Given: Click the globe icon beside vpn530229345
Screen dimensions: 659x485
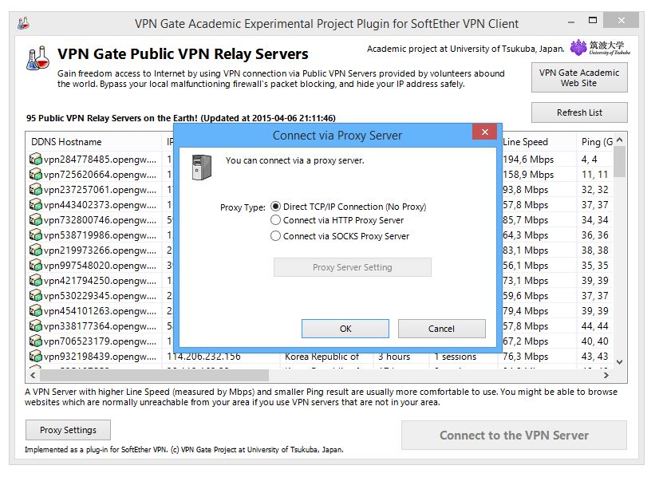Looking at the screenshot, I should coord(36,295).
